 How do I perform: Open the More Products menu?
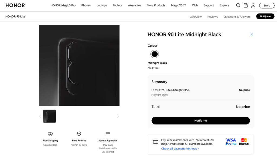tap(156, 5)
